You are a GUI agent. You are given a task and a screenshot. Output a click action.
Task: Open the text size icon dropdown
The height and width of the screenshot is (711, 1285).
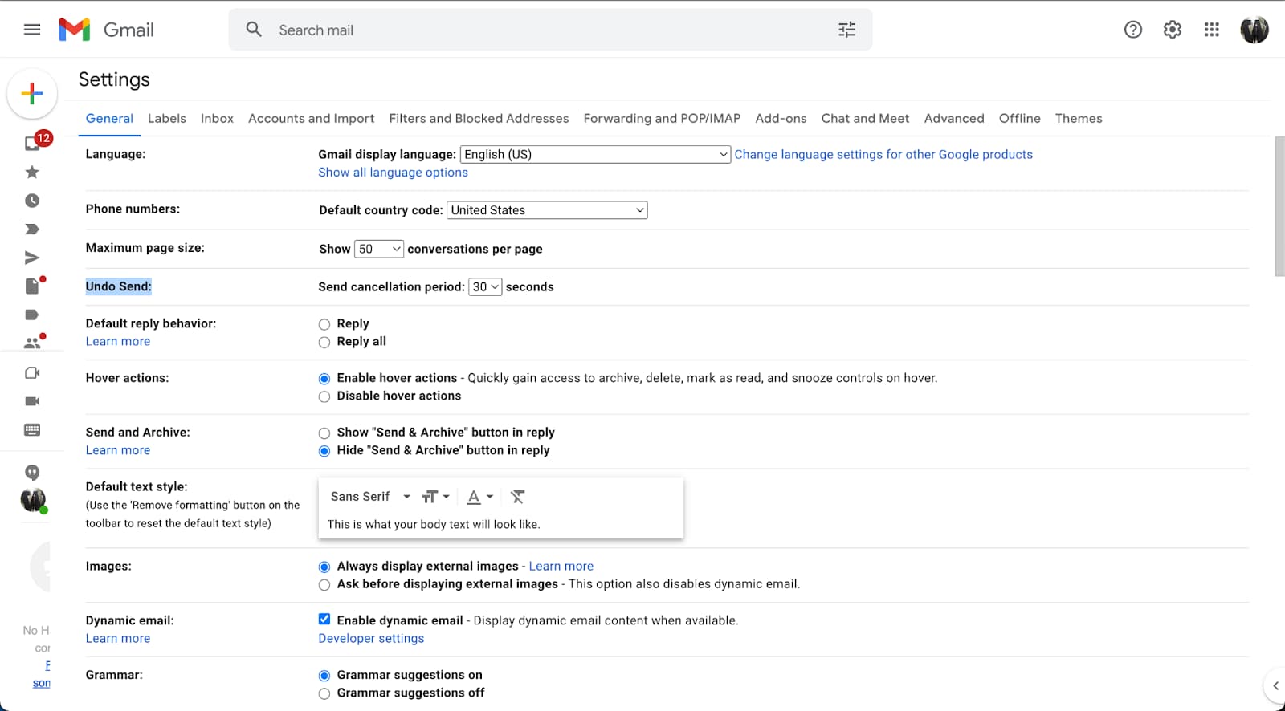click(x=435, y=497)
